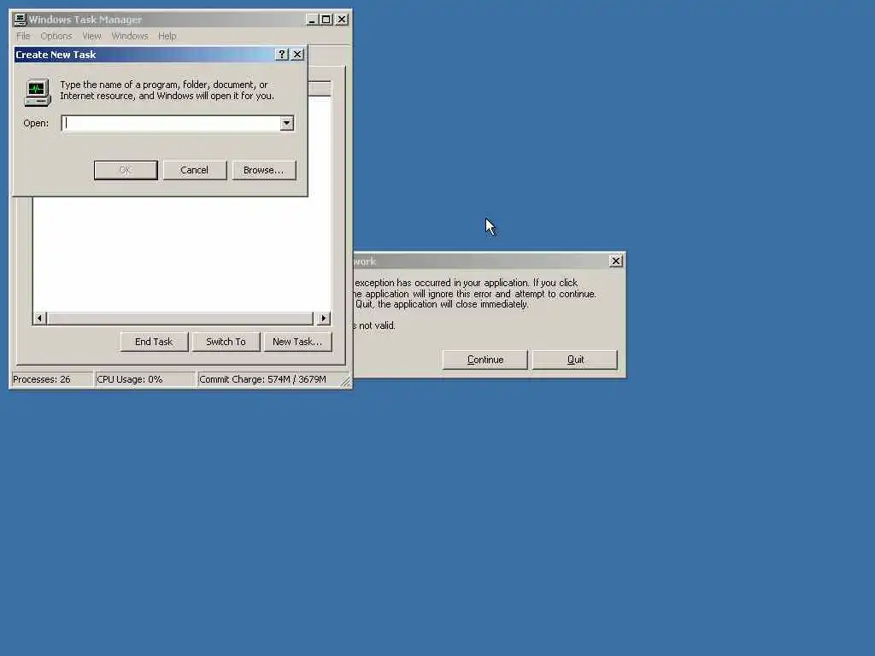Click the Browse... button
Viewport: 875px width, 656px height.
263,170
